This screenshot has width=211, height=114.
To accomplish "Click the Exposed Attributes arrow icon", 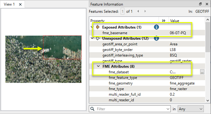I will 98,27.
